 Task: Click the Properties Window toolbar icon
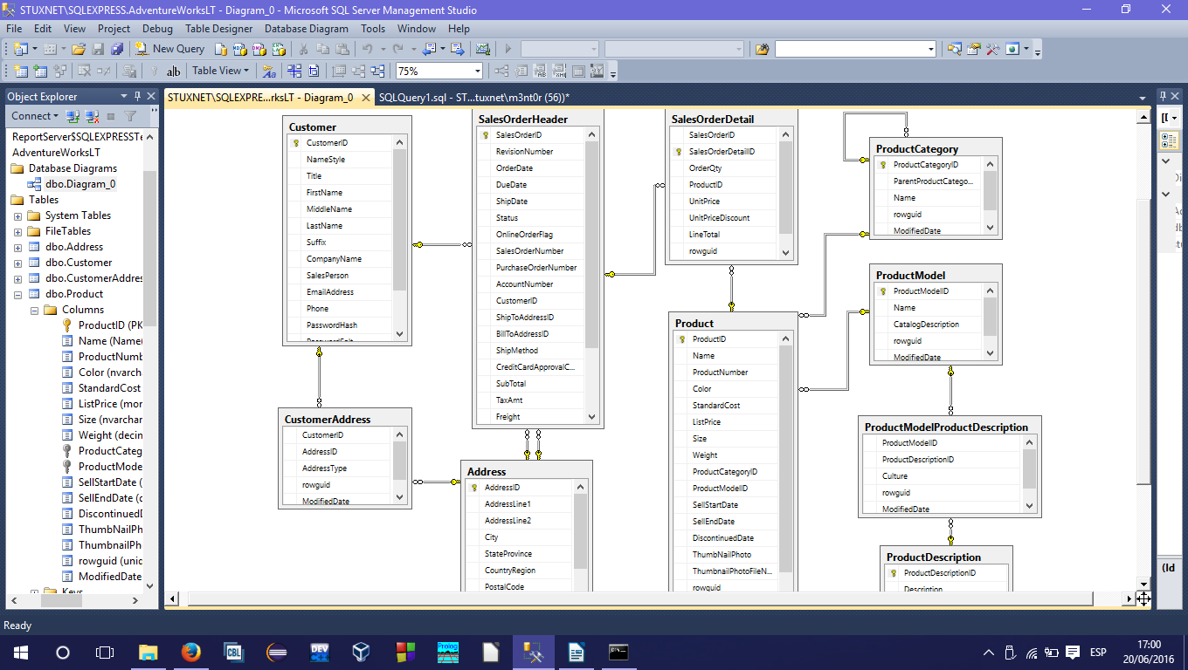click(974, 49)
